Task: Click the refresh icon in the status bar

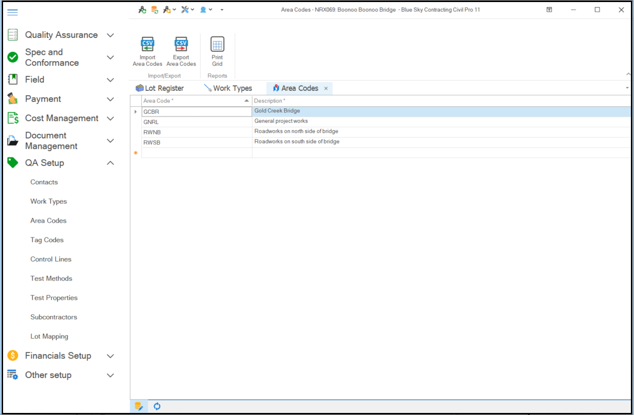Action: click(x=157, y=406)
